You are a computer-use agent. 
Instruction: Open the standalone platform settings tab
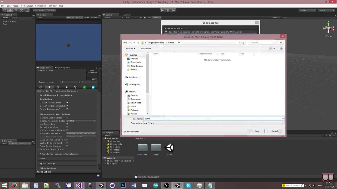click(49, 87)
